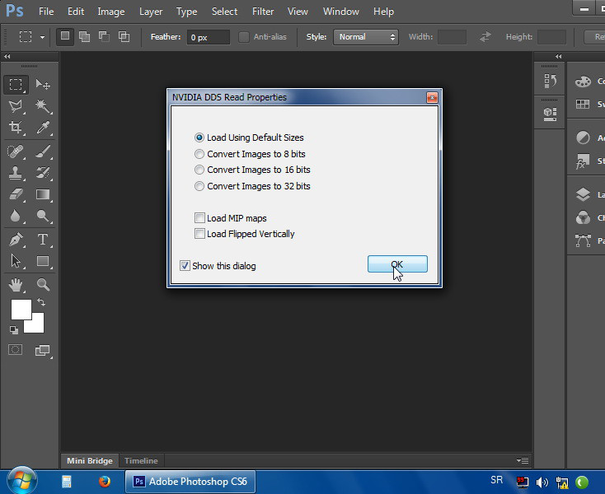
Task: Select the Pen tool
Action: point(16,240)
